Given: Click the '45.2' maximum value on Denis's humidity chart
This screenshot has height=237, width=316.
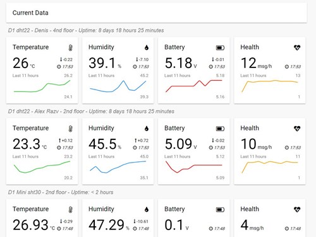Looking at the screenshot, I should click(144, 76).
